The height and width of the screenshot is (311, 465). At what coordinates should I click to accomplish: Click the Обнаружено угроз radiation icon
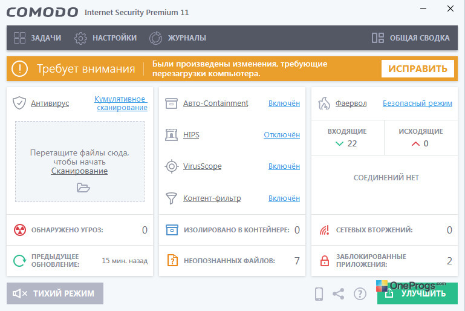pyautogui.click(x=20, y=230)
